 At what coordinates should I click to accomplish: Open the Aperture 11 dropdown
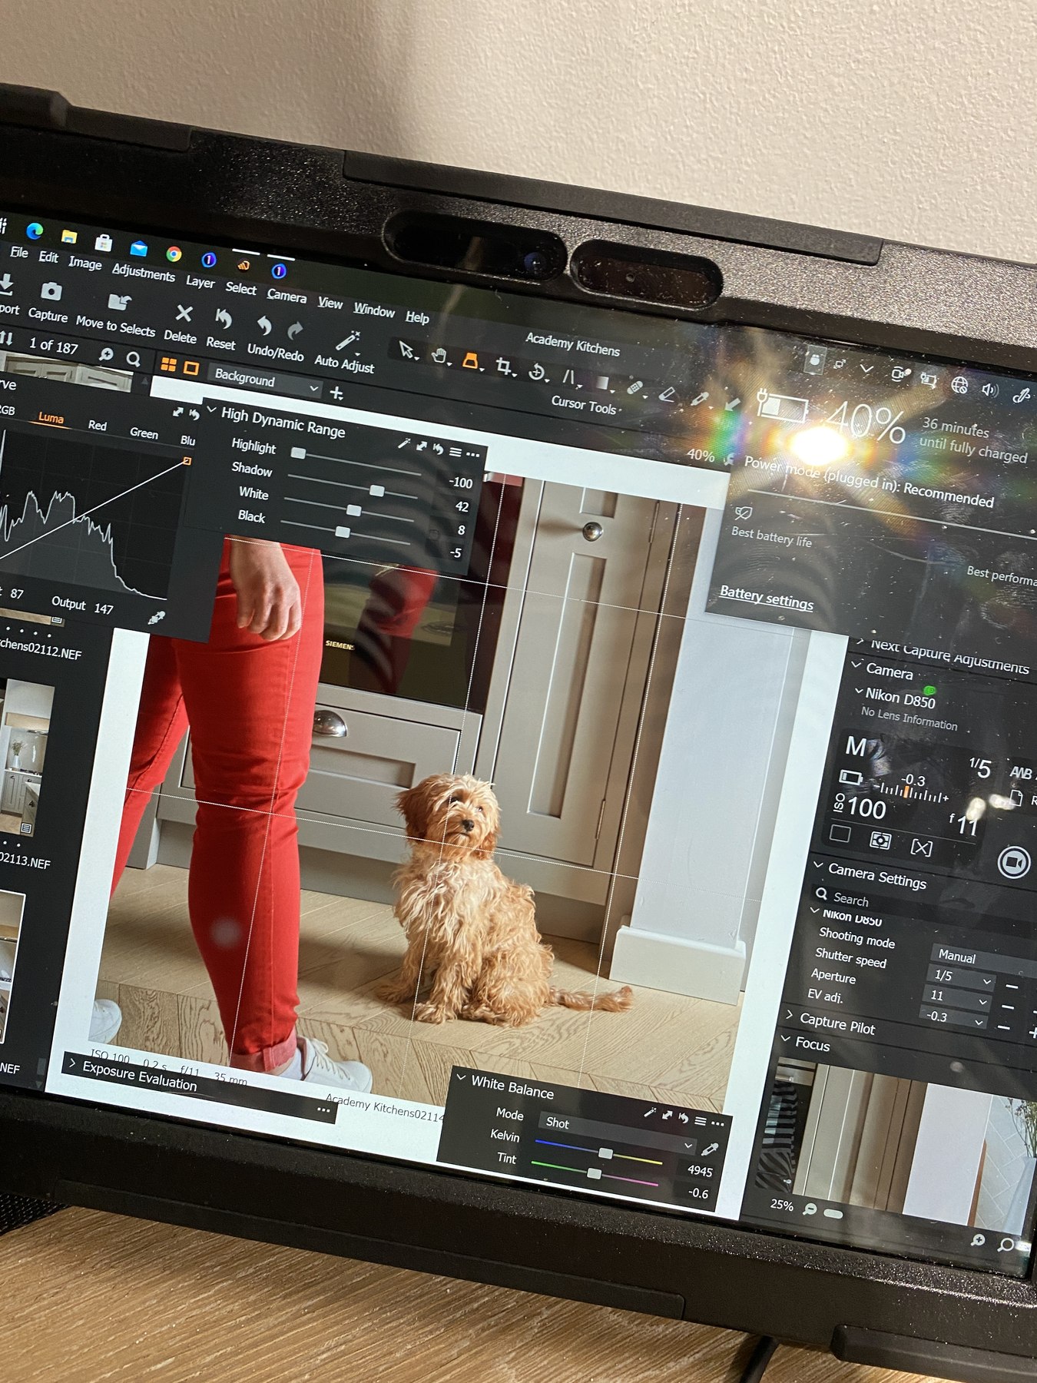point(958,998)
